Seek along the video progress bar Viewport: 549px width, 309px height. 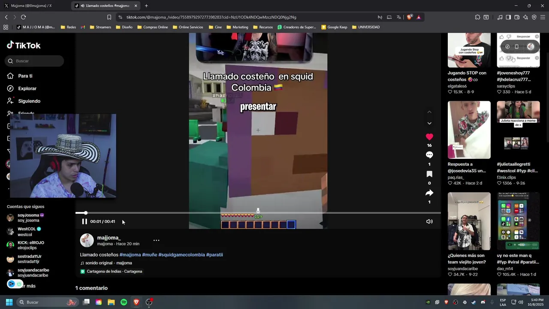click(258, 213)
